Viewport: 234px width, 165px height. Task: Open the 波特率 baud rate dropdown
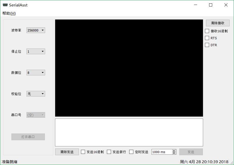36,30
